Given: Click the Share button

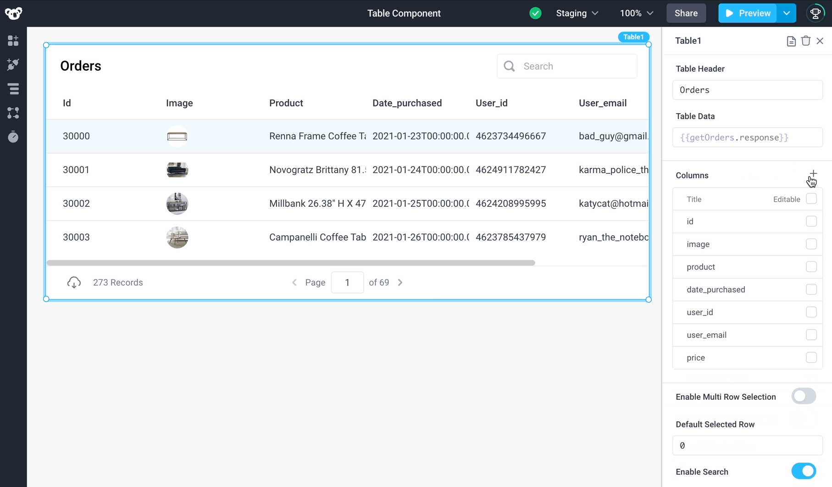Looking at the screenshot, I should [x=686, y=13].
